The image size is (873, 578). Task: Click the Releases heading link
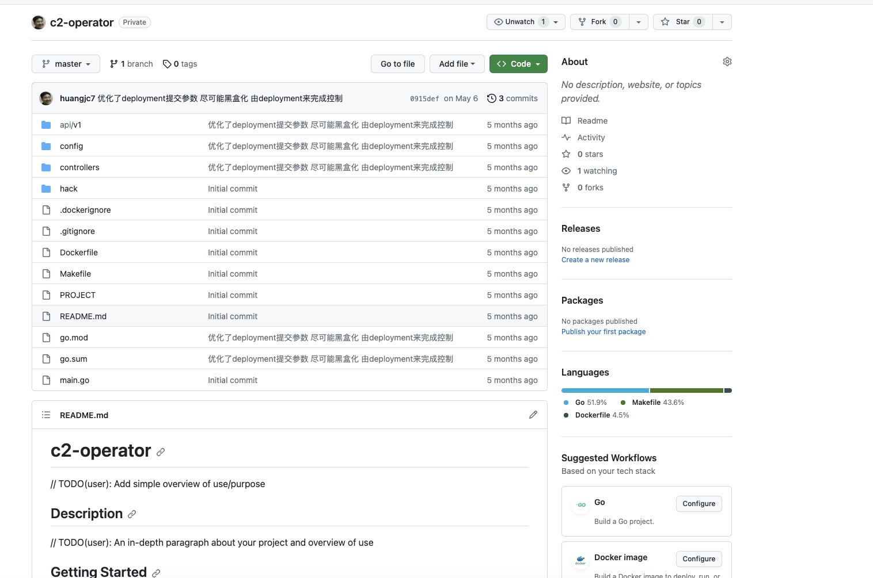[580, 228]
